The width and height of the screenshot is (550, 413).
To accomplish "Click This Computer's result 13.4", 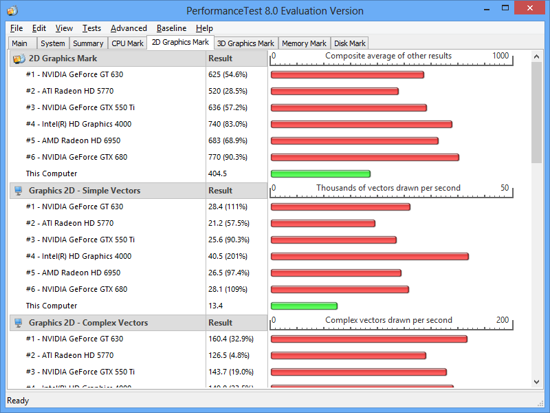I will pos(216,306).
